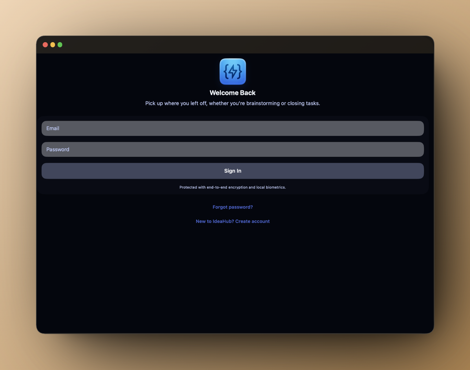Minimize the window using the yellow button
470x370 pixels.
[x=52, y=45]
